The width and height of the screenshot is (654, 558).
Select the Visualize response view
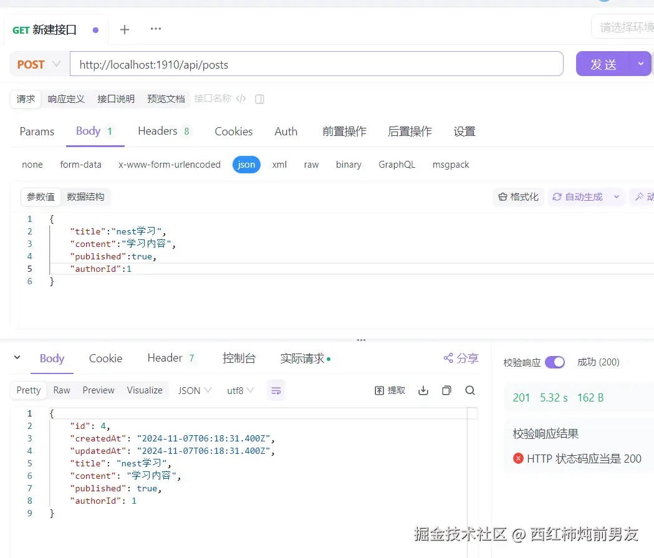tap(145, 390)
